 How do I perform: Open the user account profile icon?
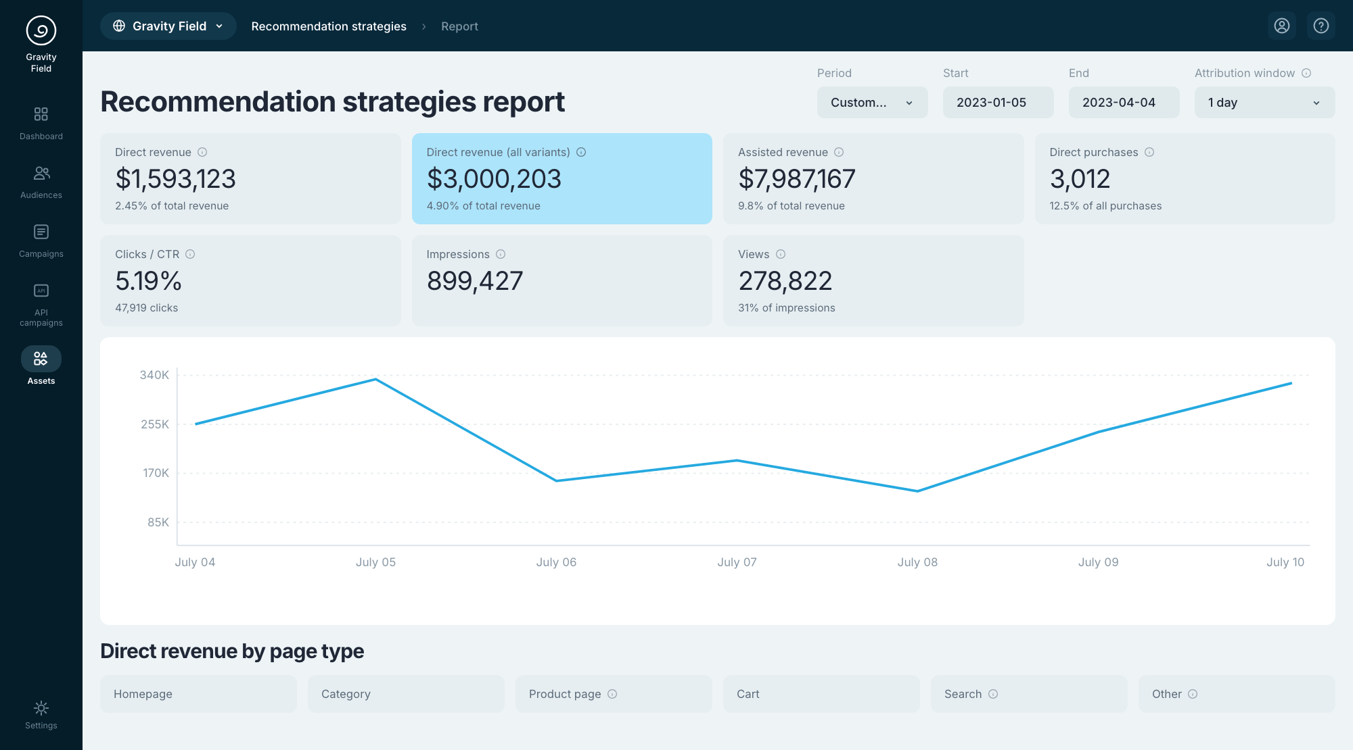(x=1281, y=26)
